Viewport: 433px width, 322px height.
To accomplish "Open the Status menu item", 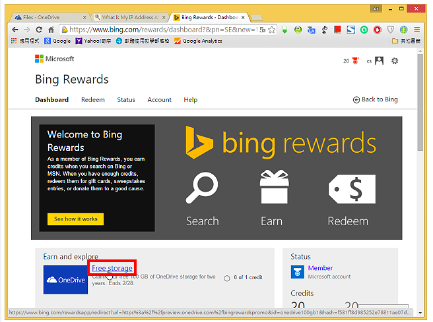I will click(x=126, y=99).
